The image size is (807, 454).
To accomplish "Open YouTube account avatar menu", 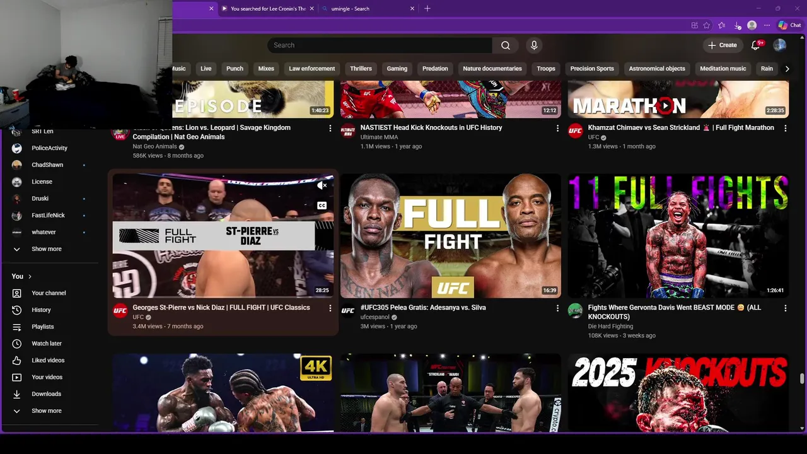I will click(780, 45).
